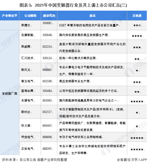Click stock code '600405'
147x165 pixels.
coord(47,126)
